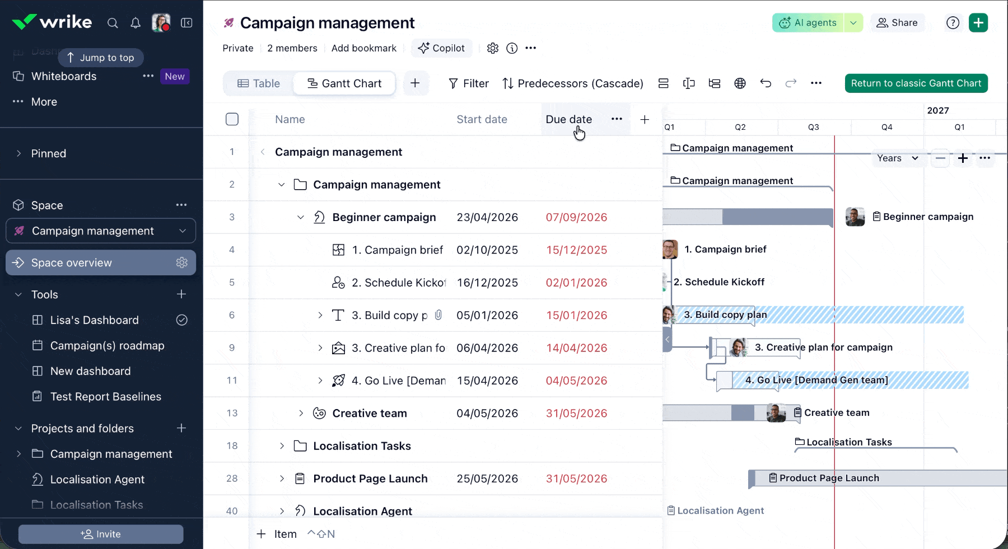This screenshot has width=1008, height=549.
Task: Show project info icon
Action: click(512, 48)
